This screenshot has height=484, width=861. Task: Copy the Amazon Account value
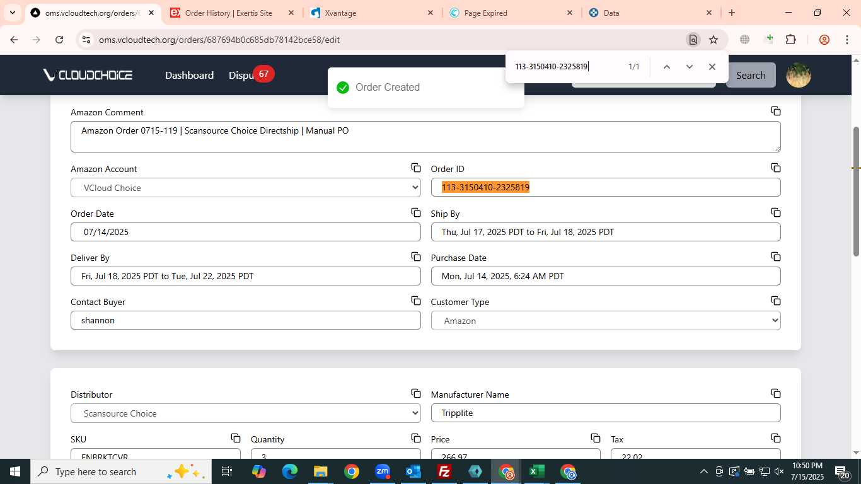tap(416, 168)
